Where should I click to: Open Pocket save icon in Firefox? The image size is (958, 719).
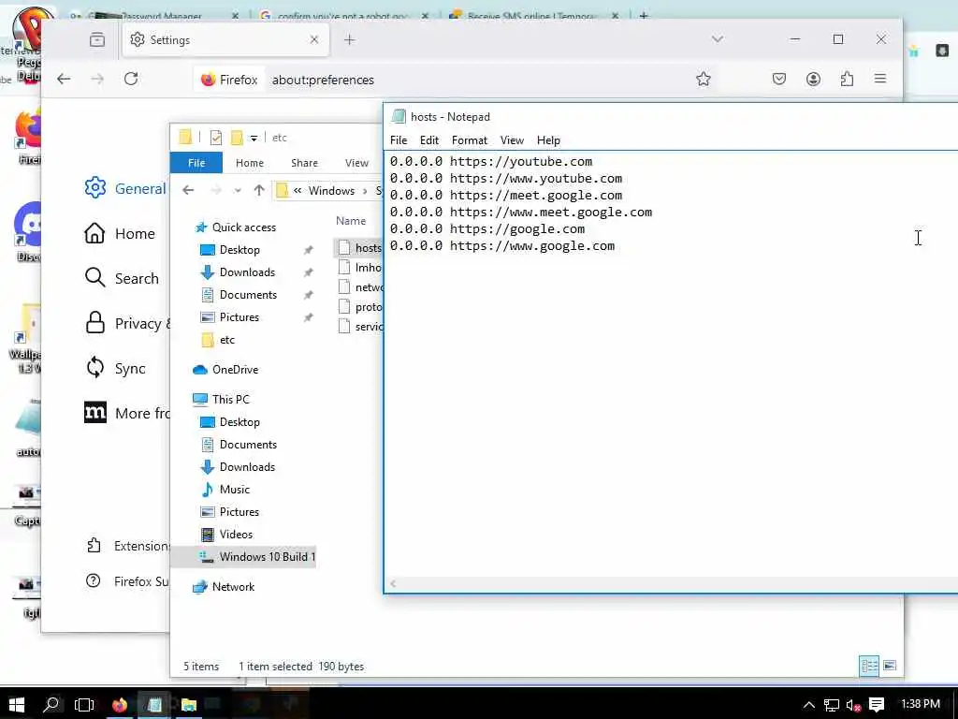[779, 79]
